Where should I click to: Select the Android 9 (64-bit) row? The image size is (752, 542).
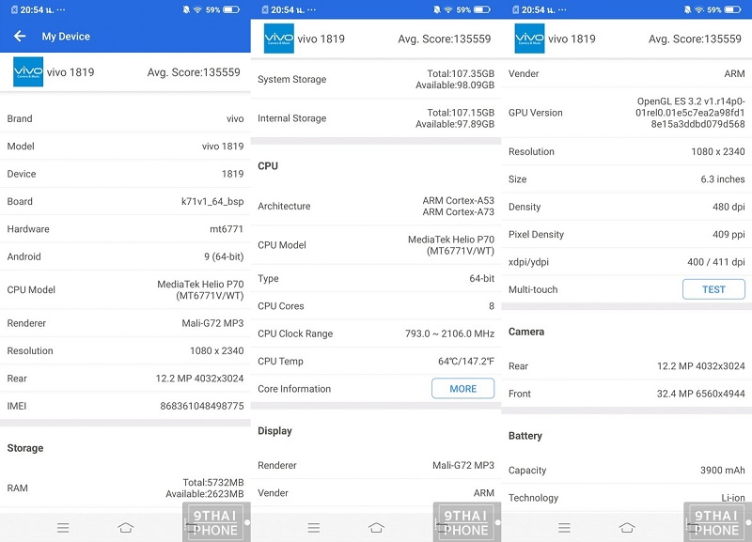[125, 256]
